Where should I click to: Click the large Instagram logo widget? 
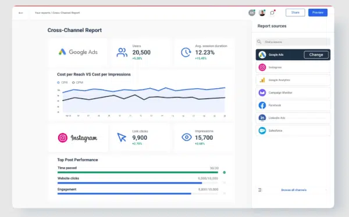78,138
